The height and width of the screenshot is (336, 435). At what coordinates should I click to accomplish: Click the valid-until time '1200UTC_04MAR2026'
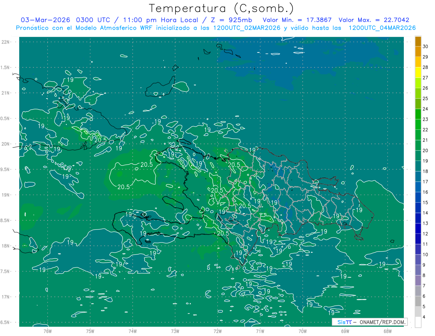382,28
